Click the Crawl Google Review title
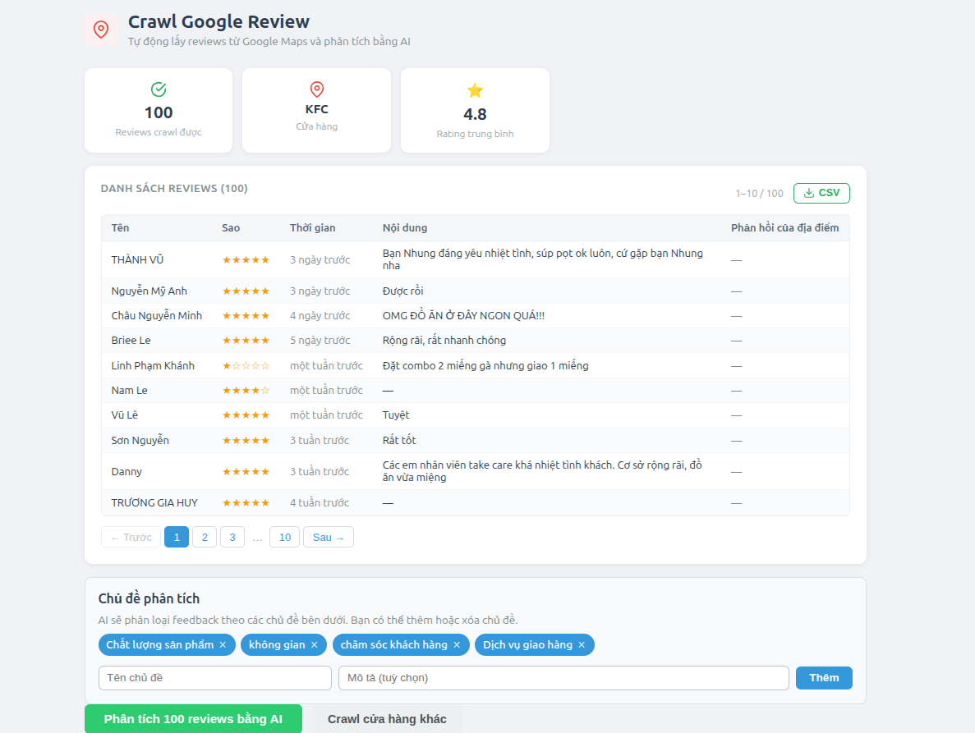975x733 pixels. (218, 21)
